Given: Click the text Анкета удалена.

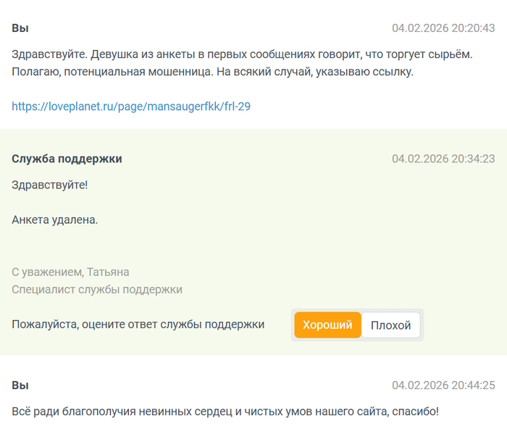Looking at the screenshot, I should 55,220.
